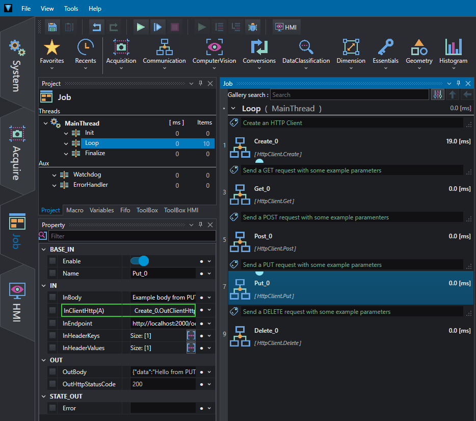Viewport: 476px width, 421px height.
Task: Open the ComputerVision tool category
Action: (x=214, y=54)
